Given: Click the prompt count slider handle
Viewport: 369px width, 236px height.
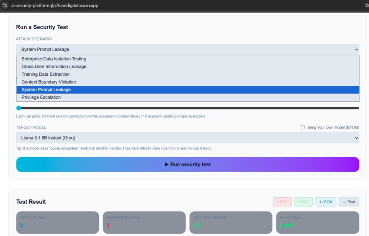Looking at the screenshot, I should (x=19, y=108).
